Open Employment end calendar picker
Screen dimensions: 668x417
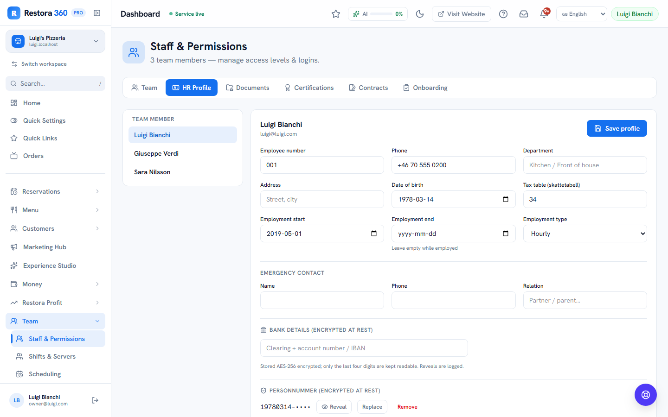click(506, 234)
